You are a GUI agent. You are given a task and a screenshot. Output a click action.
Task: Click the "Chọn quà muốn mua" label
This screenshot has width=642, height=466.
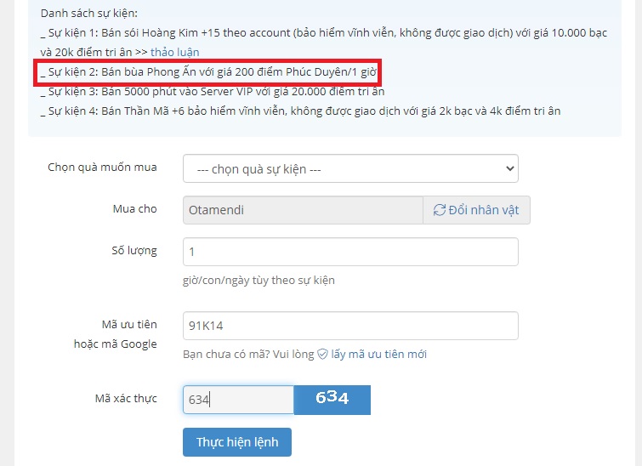click(x=102, y=168)
